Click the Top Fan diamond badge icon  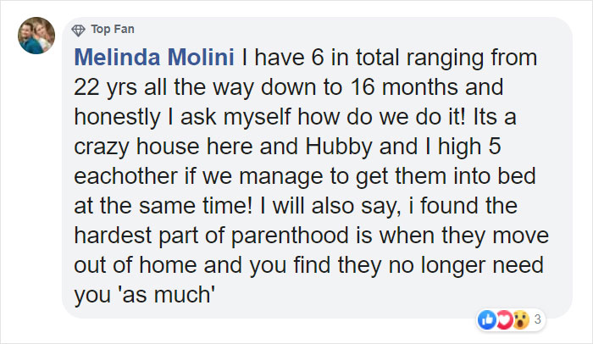(x=79, y=30)
